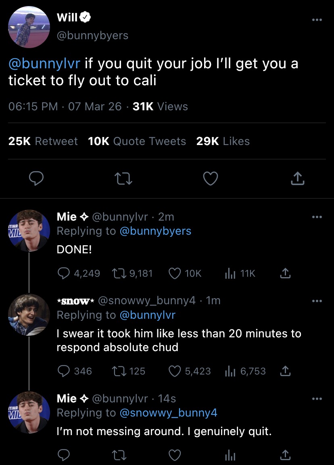Open @bunnylvr mention in Will's tweet
The height and width of the screenshot is (465, 334).
click(44, 64)
